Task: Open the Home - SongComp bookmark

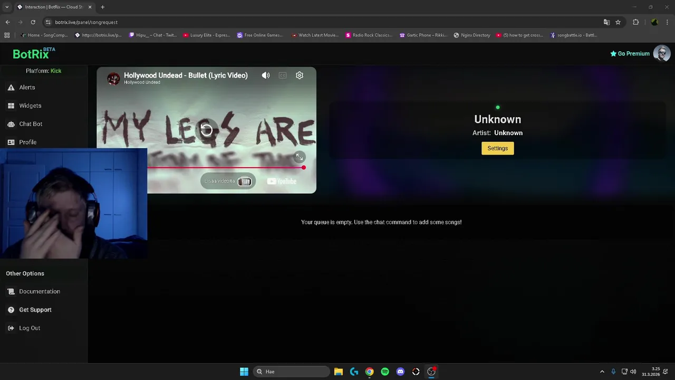Action: pyautogui.click(x=44, y=35)
